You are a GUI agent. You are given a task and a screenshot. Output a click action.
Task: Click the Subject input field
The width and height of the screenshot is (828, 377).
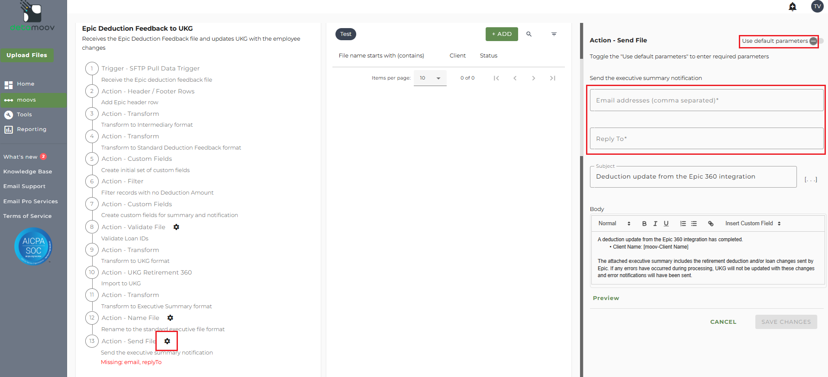point(693,177)
